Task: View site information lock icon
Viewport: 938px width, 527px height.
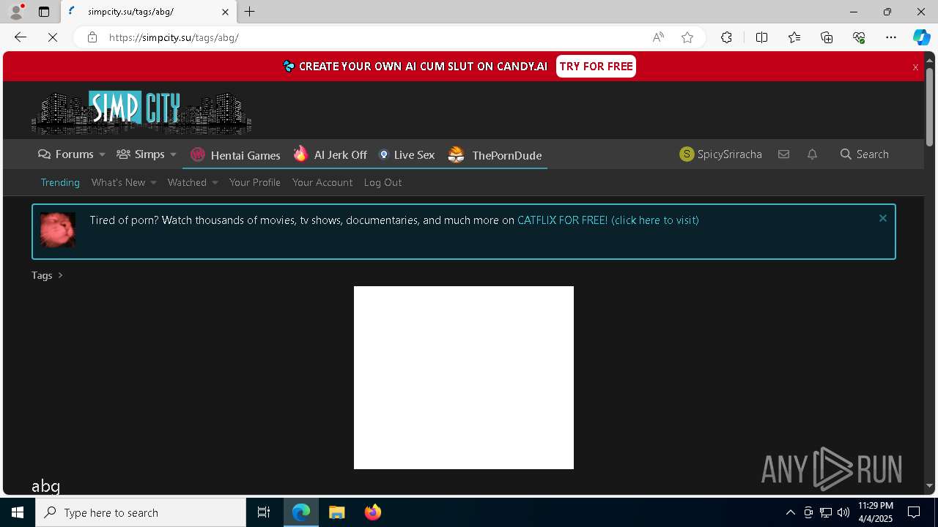Action: coord(92,37)
